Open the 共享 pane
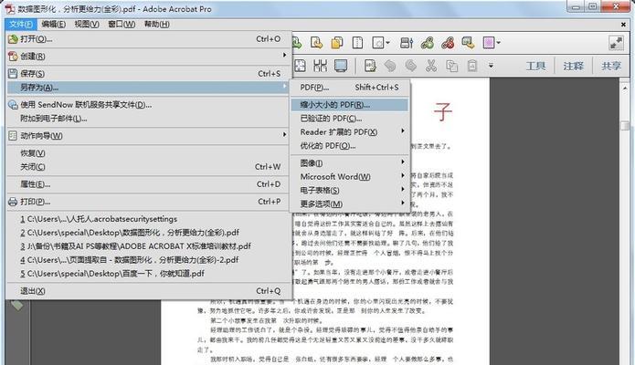635x365 pixels. 610,66
